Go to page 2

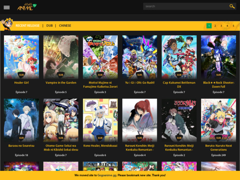[x=215, y=26]
